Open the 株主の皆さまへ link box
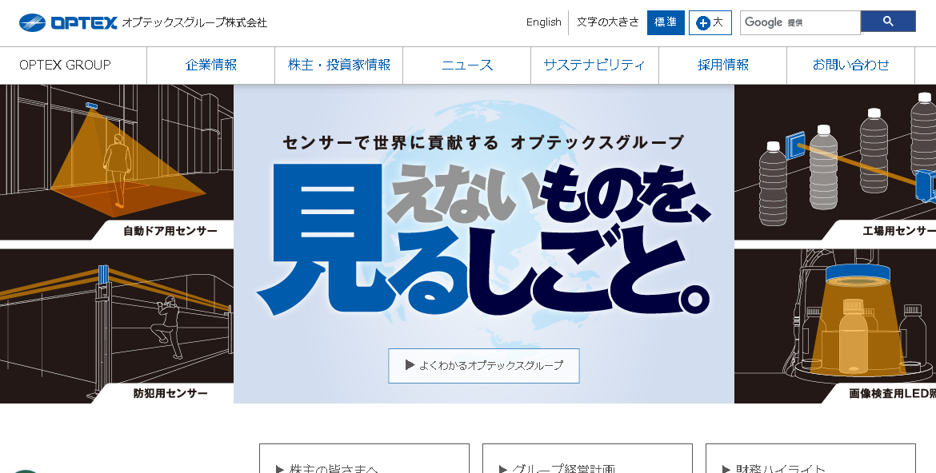 point(364,463)
